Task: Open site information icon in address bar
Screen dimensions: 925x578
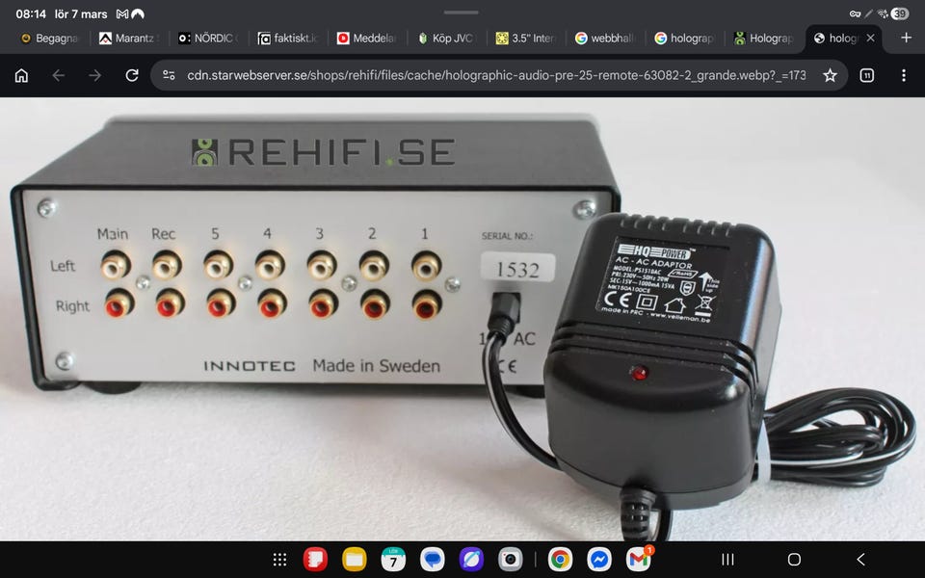Action: coord(169,75)
